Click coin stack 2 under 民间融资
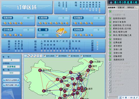139x99 pixels. [x=81, y=23]
